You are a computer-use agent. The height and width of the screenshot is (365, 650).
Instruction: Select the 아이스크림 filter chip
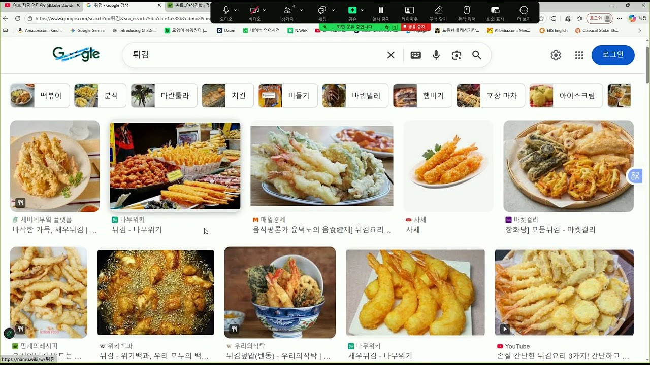pos(566,95)
